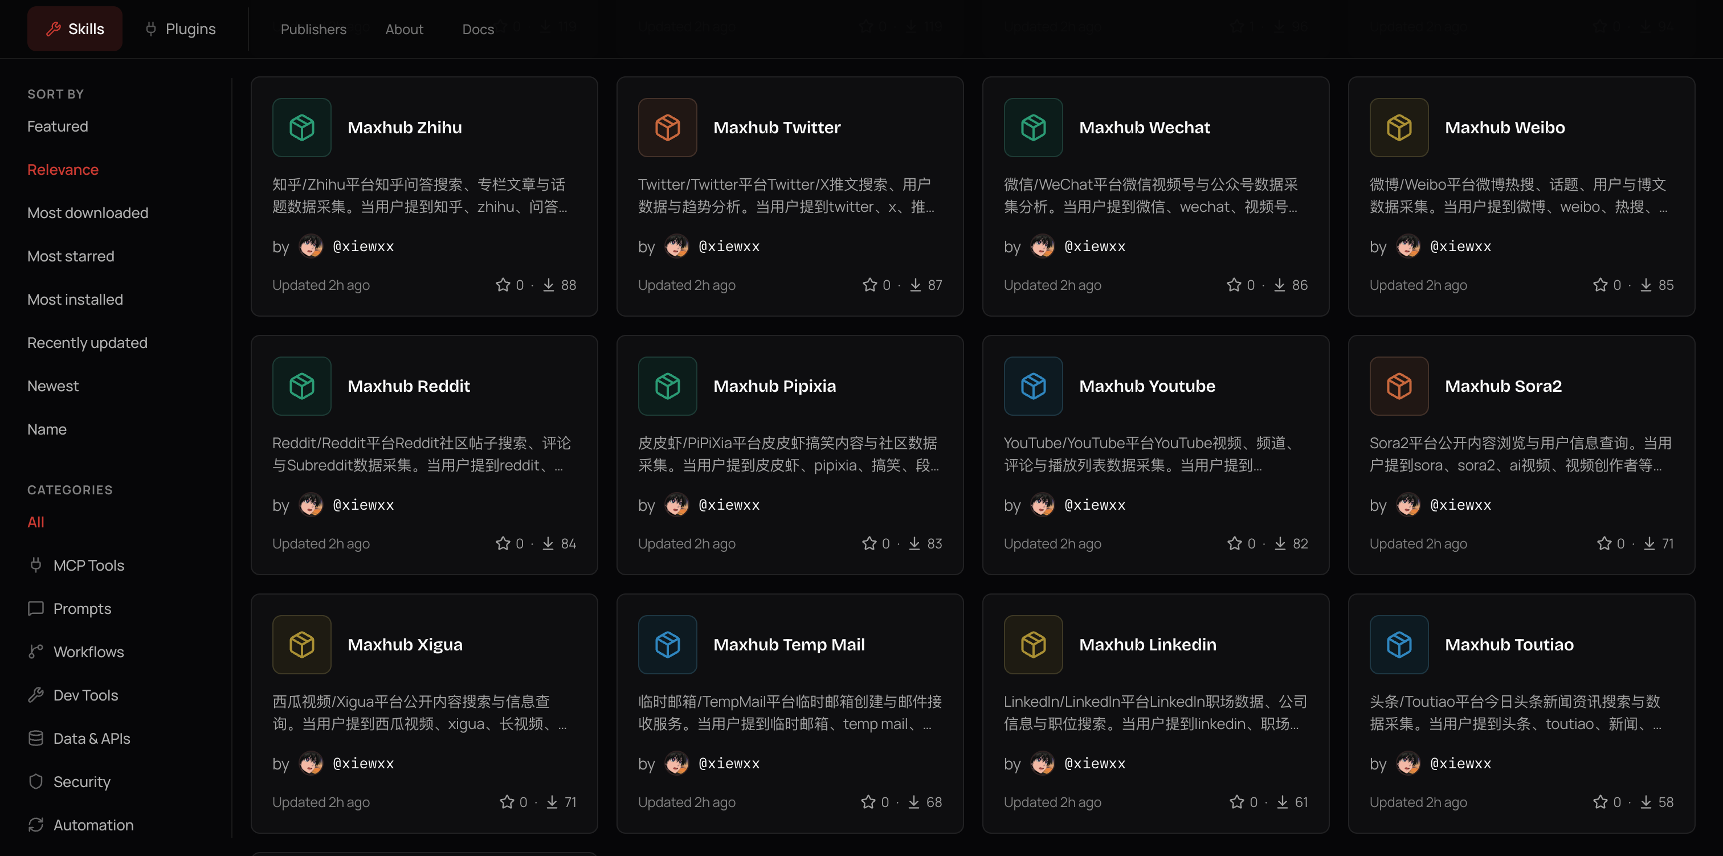Click the Maxhub Pipixia description text
This screenshot has width=1723, height=856.
tap(789, 454)
